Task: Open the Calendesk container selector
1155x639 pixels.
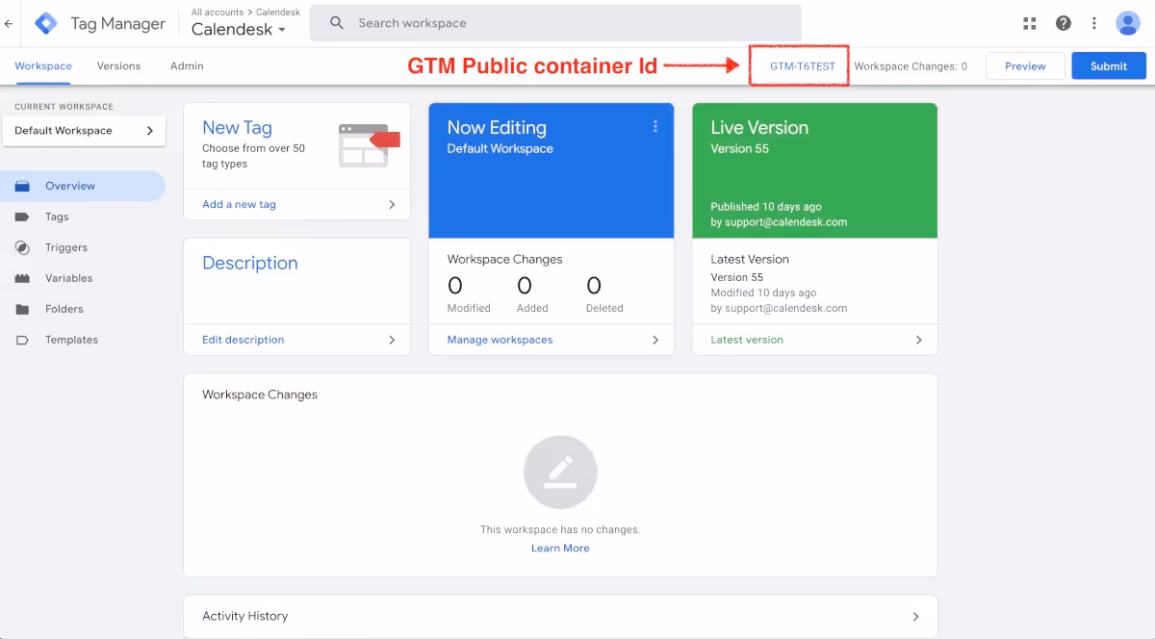Action: [x=239, y=29]
